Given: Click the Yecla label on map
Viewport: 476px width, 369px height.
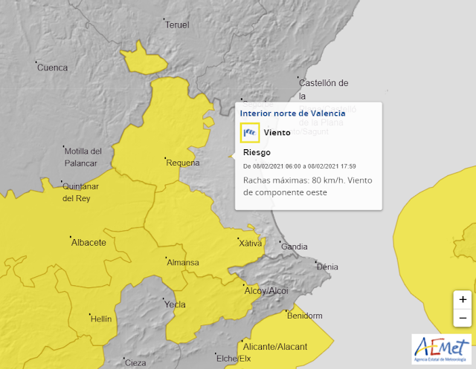Looking at the screenshot, I should tap(175, 304).
